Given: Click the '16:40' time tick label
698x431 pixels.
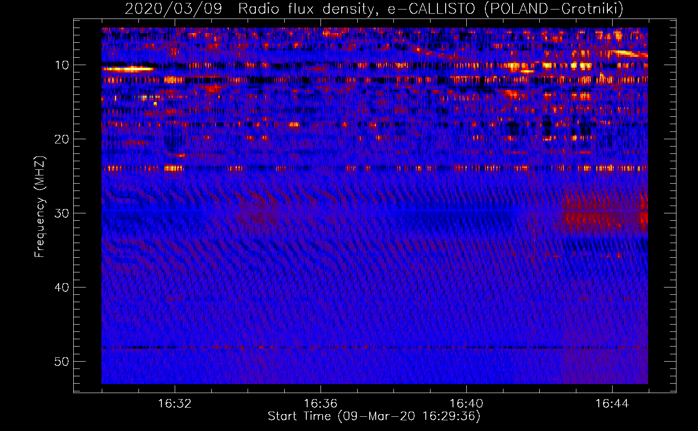Looking at the screenshot, I should pos(466,404).
